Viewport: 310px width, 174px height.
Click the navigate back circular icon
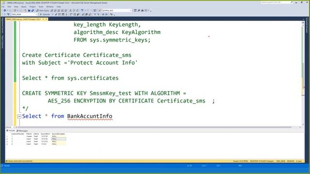click(x=5, y=11)
